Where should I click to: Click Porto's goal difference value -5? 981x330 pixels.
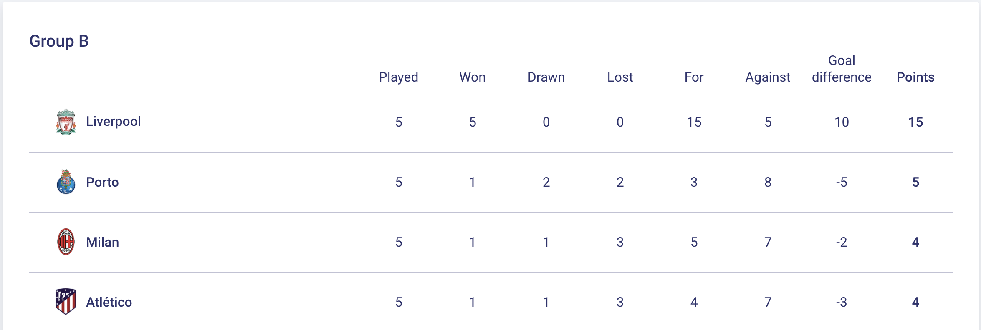coord(842,182)
